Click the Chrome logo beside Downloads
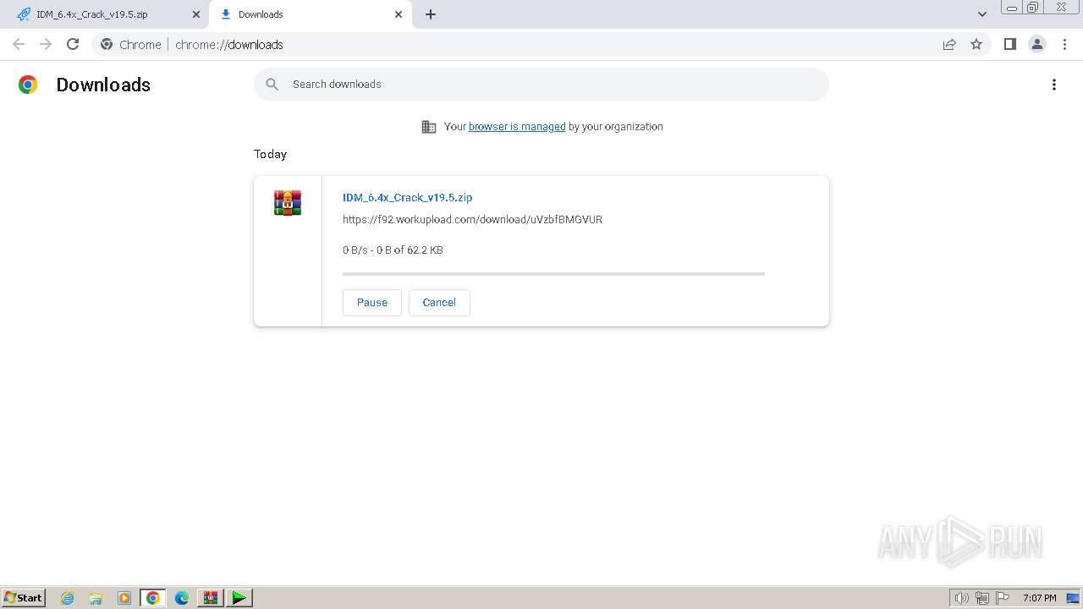 28,85
